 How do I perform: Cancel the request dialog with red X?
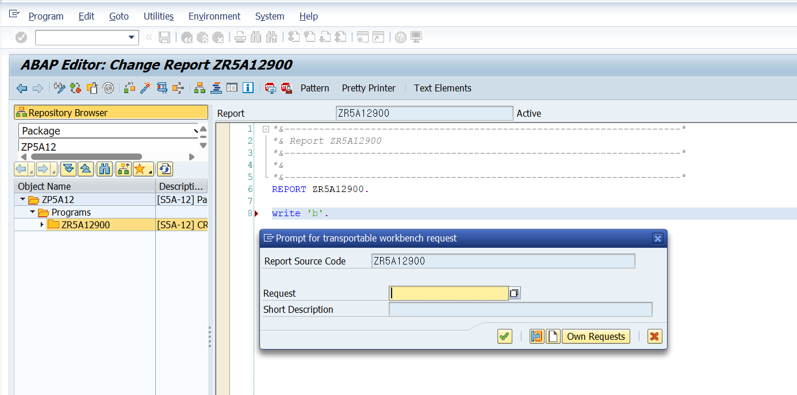coord(654,336)
